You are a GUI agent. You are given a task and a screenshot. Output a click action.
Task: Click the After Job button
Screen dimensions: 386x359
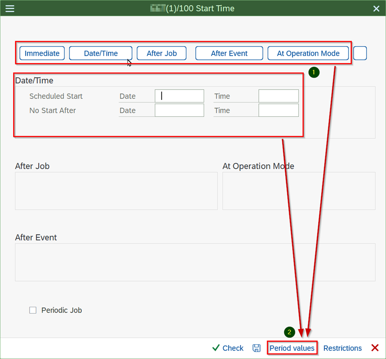pyautogui.click(x=161, y=53)
